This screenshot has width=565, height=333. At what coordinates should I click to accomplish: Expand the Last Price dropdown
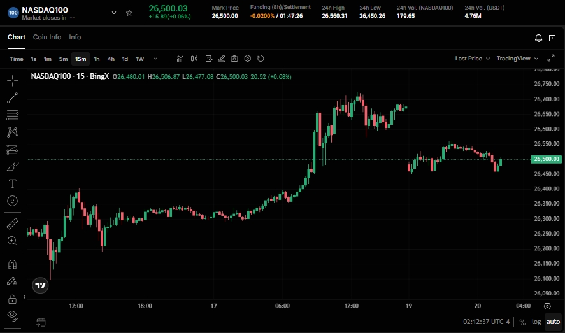(x=472, y=59)
